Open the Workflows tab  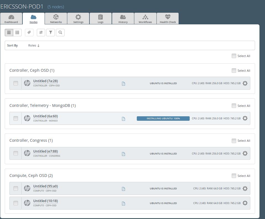click(x=145, y=19)
